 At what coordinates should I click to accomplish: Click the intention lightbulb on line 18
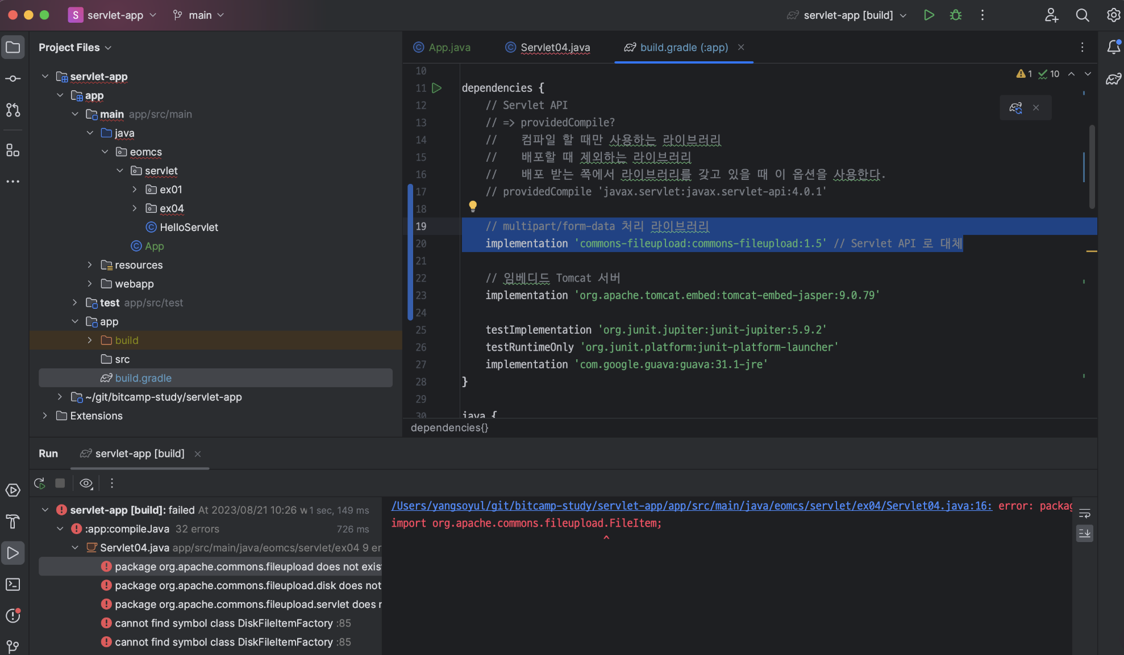(472, 206)
